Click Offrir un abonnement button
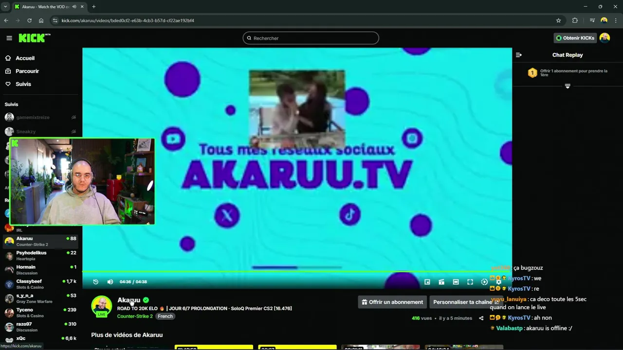 pos(392,302)
